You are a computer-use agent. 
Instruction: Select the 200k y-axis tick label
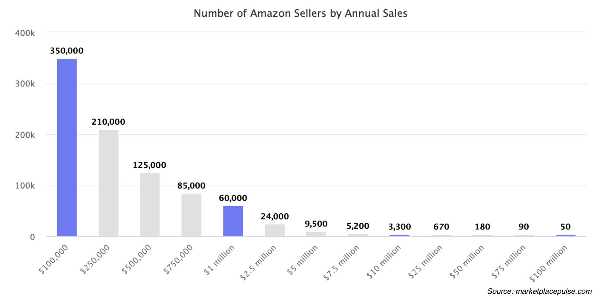25,135
